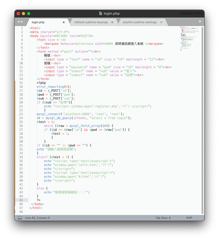Click window.open('0.html','rf') string
The width and height of the screenshot is (219, 240).
[x=78, y=176]
